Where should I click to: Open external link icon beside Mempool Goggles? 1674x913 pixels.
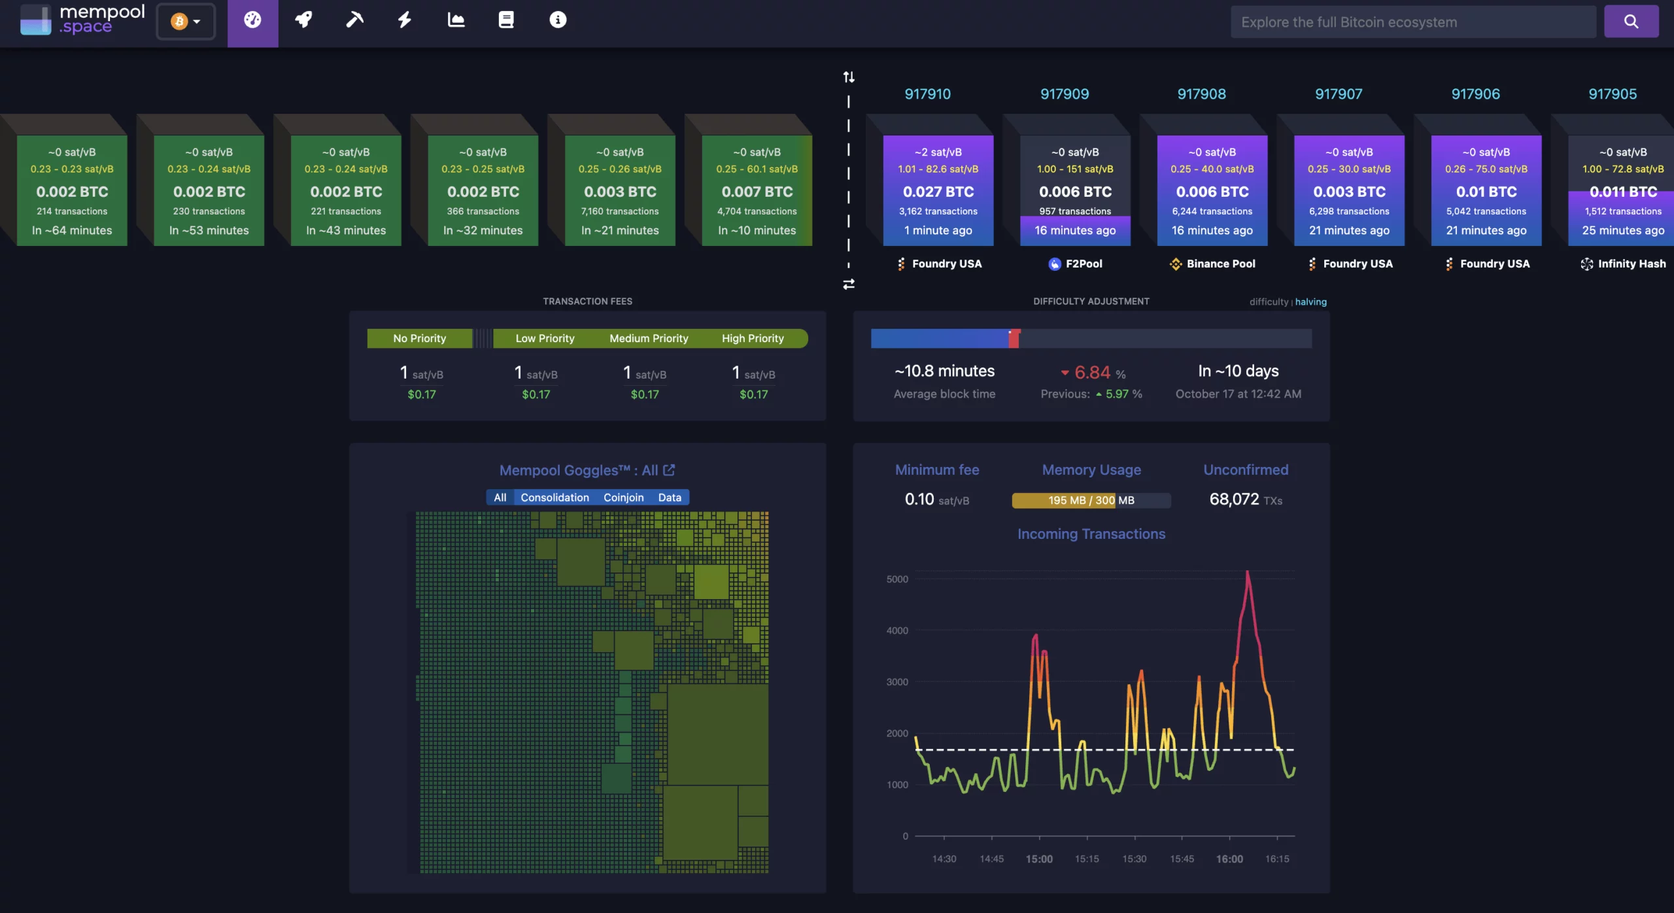pos(669,470)
